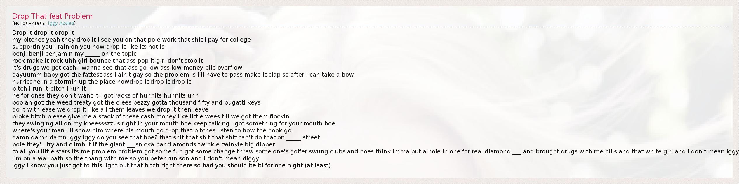Open the Iggy Azalea artist link
The height and width of the screenshot is (184, 739).
pyautogui.click(x=61, y=23)
